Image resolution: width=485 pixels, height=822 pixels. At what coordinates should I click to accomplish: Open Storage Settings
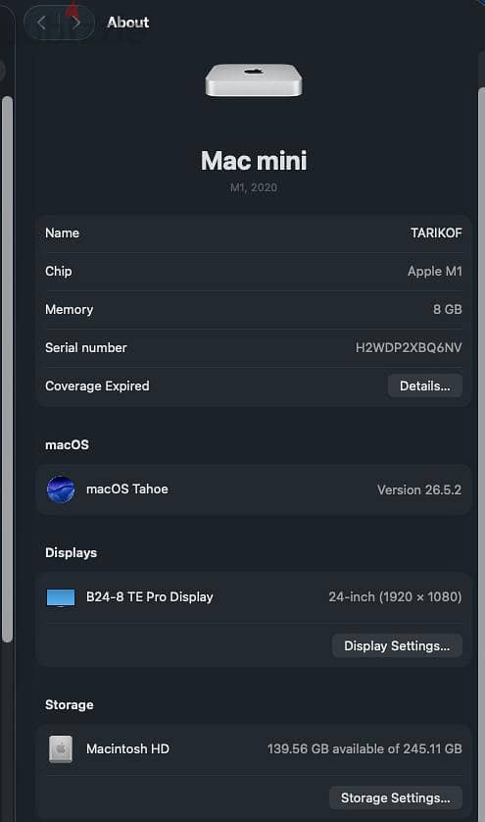coord(396,797)
